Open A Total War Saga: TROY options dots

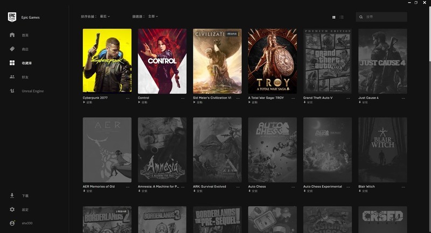coord(293,98)
